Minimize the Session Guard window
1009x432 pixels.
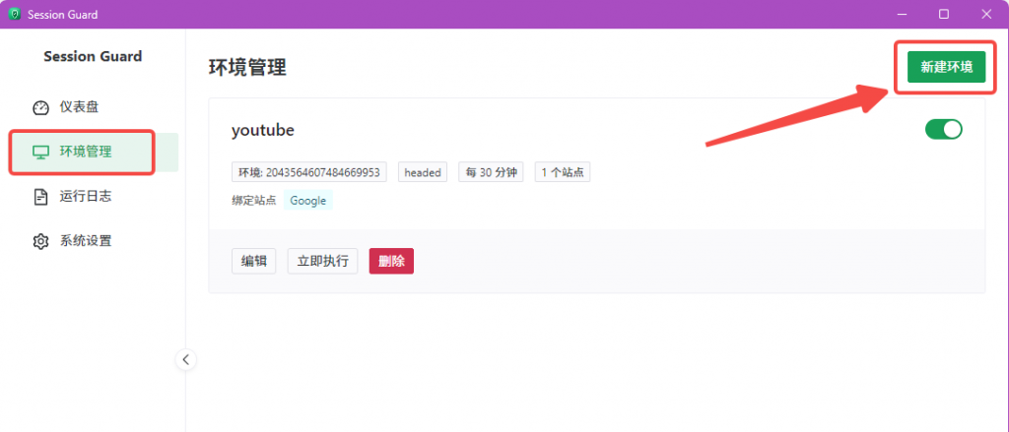pos(899,14)
